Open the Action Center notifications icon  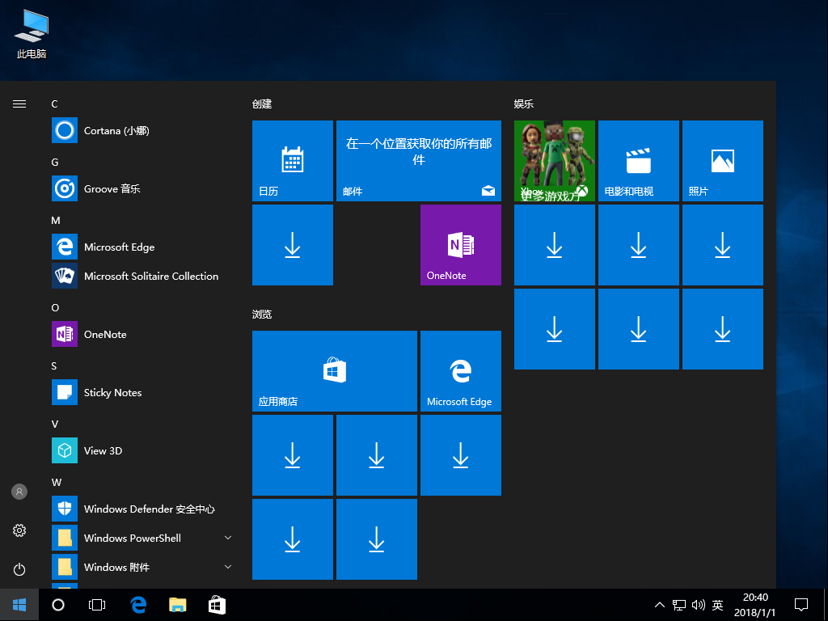coord(801,605)
